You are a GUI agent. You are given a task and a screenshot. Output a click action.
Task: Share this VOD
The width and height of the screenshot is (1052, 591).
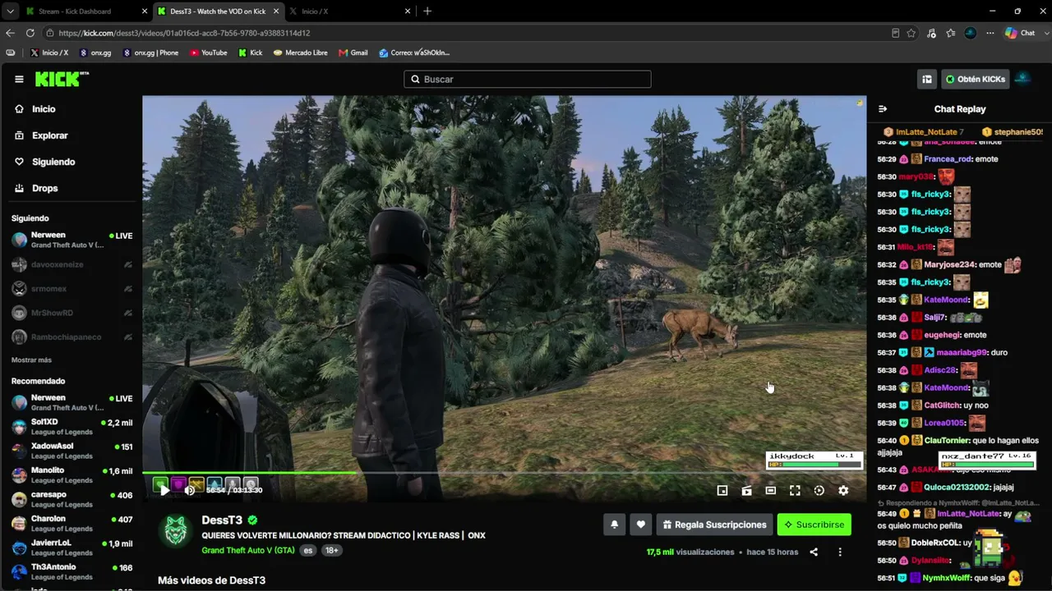pos(814,552)
